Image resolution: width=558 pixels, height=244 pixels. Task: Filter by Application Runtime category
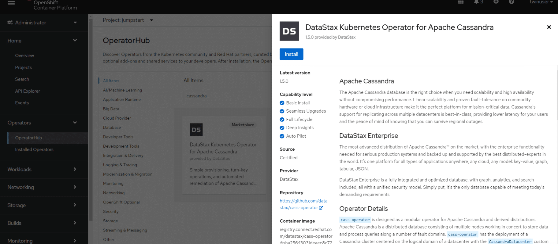[122, 99]
